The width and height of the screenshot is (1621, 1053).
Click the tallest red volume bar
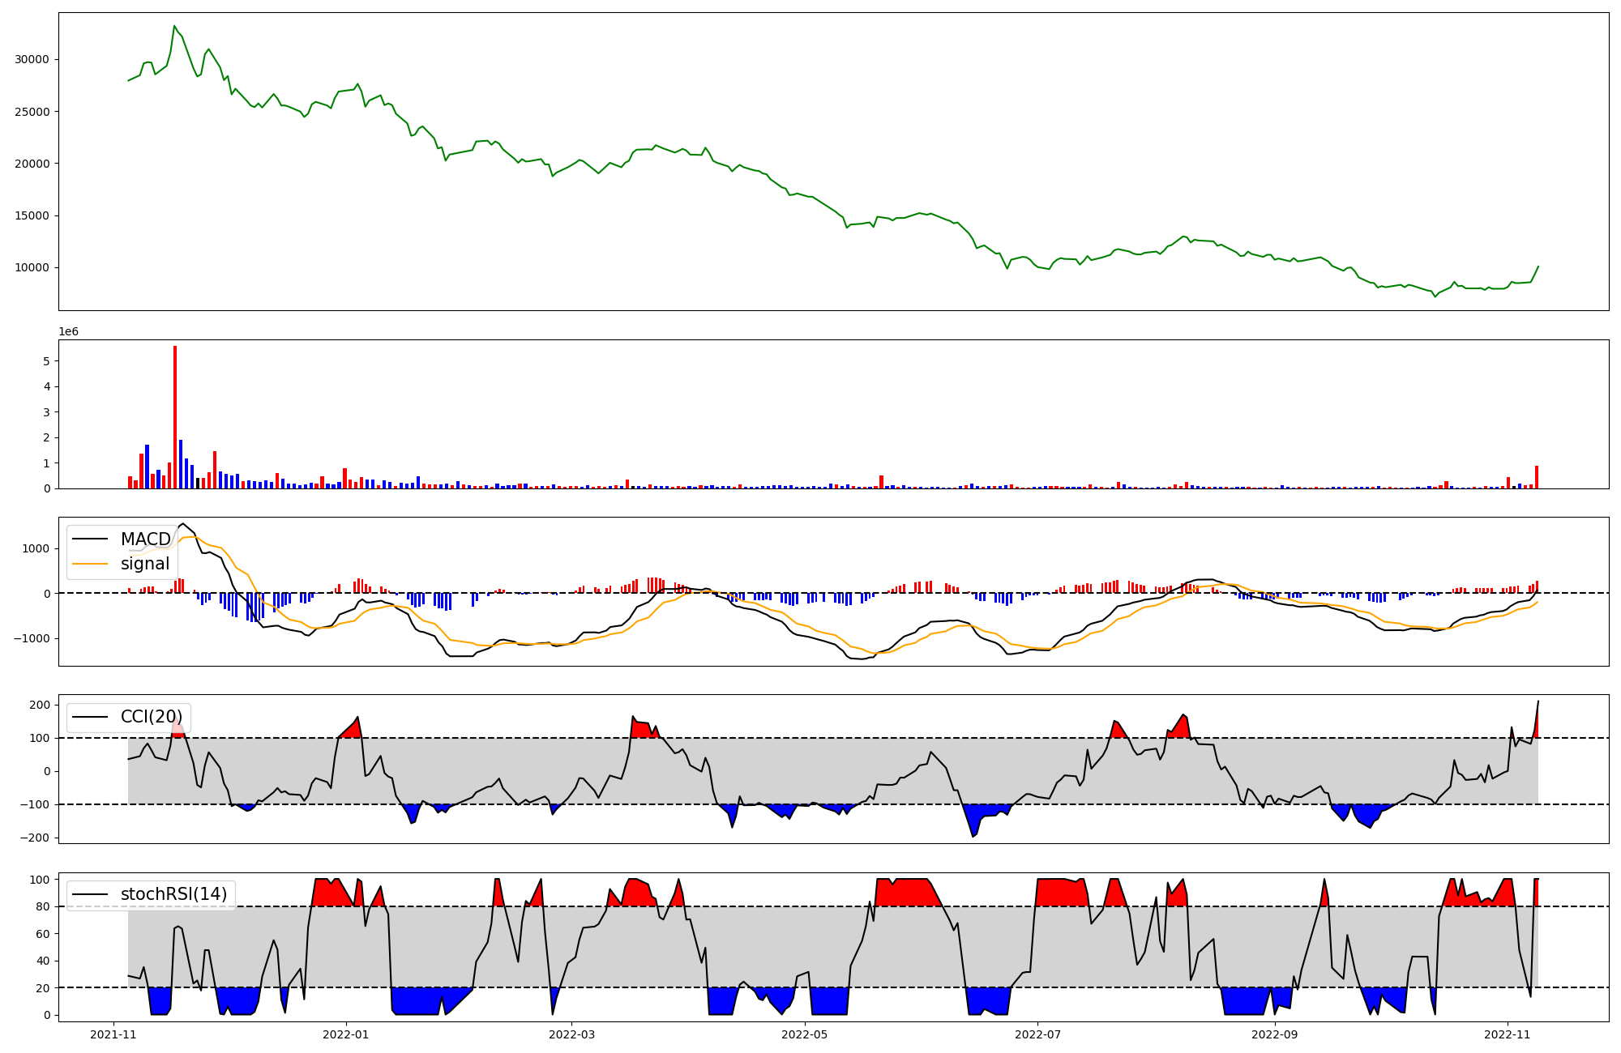175,417
